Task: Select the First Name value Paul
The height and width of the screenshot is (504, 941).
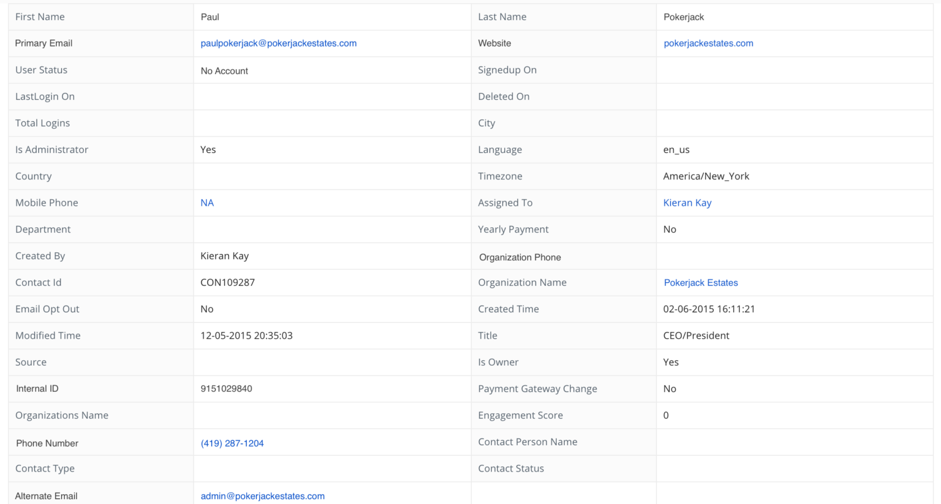Action: [x=209, y=17]
